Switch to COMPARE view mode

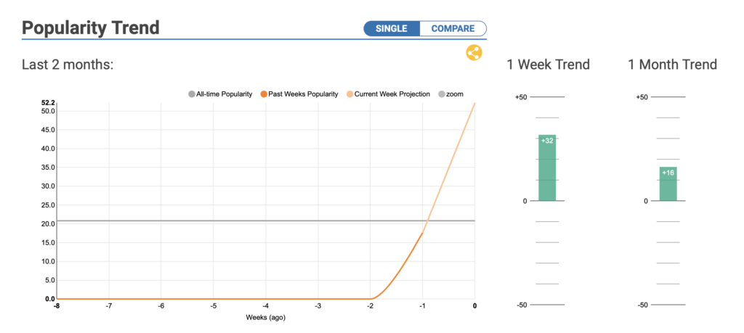453,28
